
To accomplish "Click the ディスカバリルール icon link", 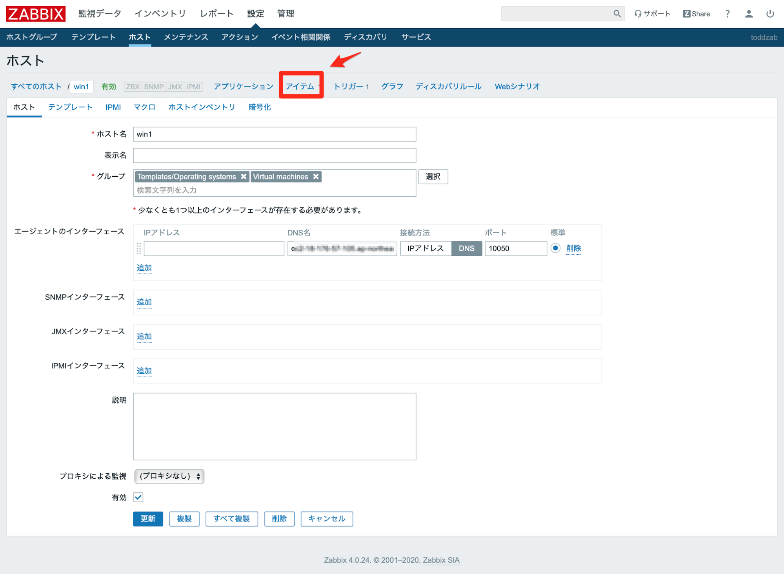I will point(449,86).
